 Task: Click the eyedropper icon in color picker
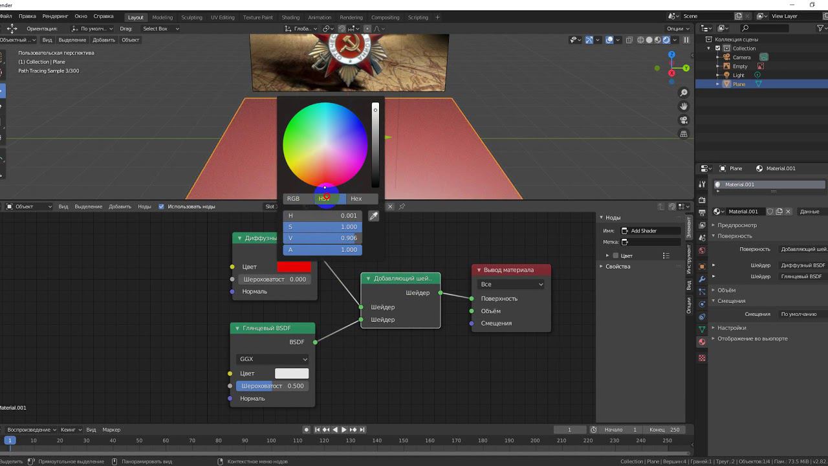[x=373, y=216]
